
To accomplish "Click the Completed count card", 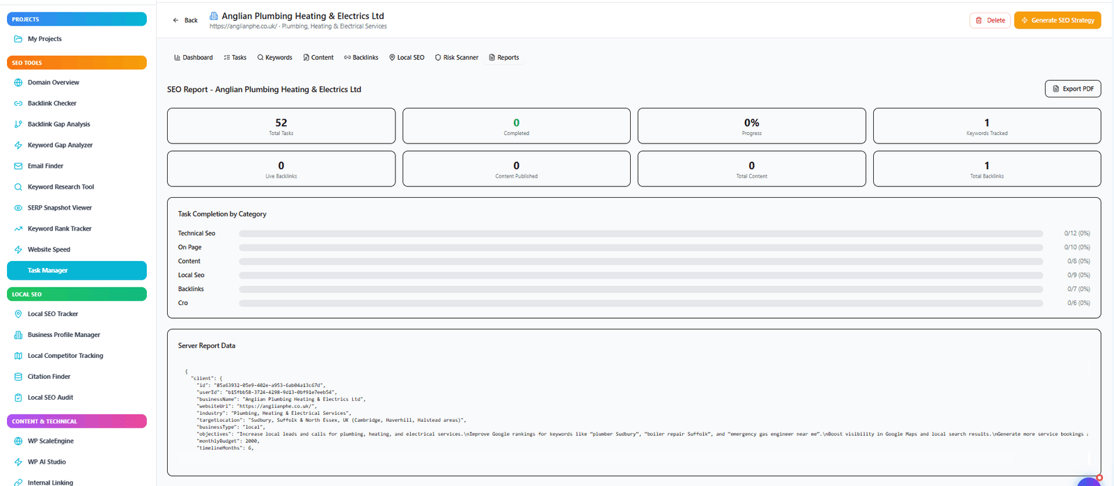I will (x=517, y=126).
